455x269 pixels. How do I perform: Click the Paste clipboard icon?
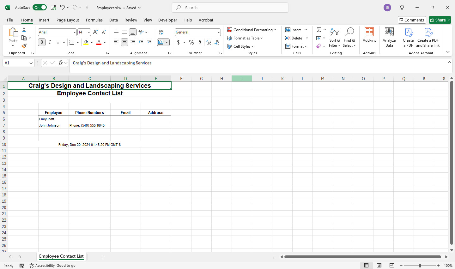[13, 33]
